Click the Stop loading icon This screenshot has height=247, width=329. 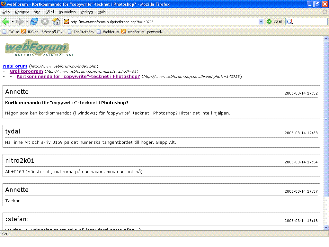tap(45, 22)
